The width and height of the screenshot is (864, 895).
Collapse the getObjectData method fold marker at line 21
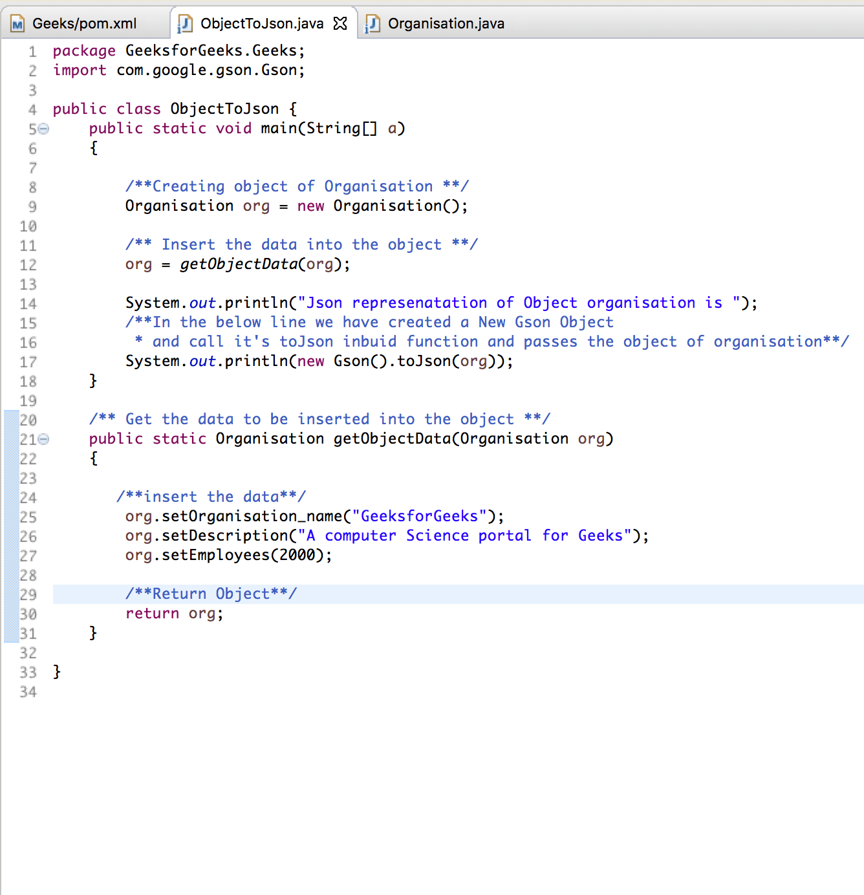tap(43, 439)
